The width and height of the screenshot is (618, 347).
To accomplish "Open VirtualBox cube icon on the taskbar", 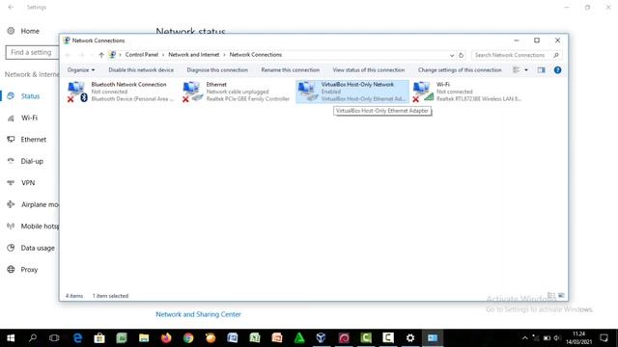I will 322,338.
